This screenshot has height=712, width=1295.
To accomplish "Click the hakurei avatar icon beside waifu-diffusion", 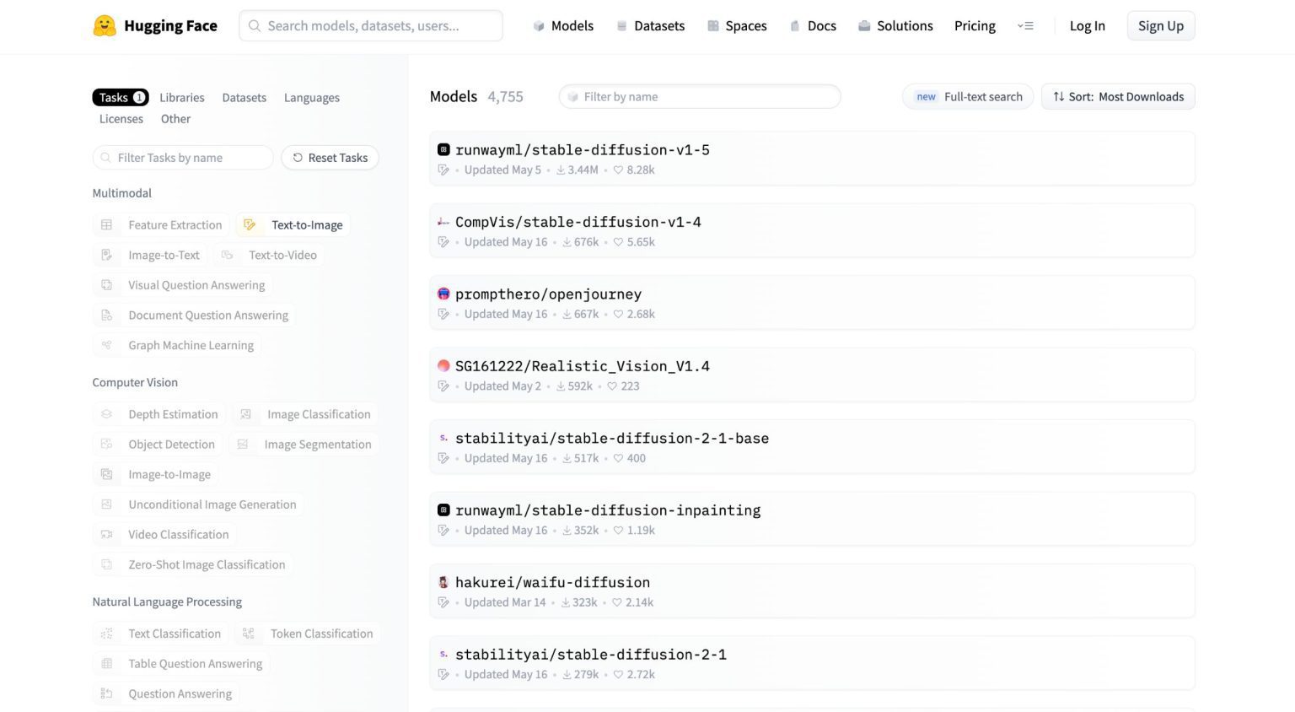I will [x=443, y=583].
